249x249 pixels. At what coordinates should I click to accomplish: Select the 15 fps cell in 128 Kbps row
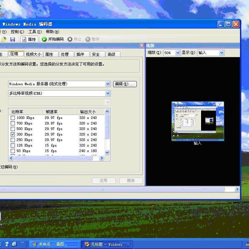click(x=51, y=145)
